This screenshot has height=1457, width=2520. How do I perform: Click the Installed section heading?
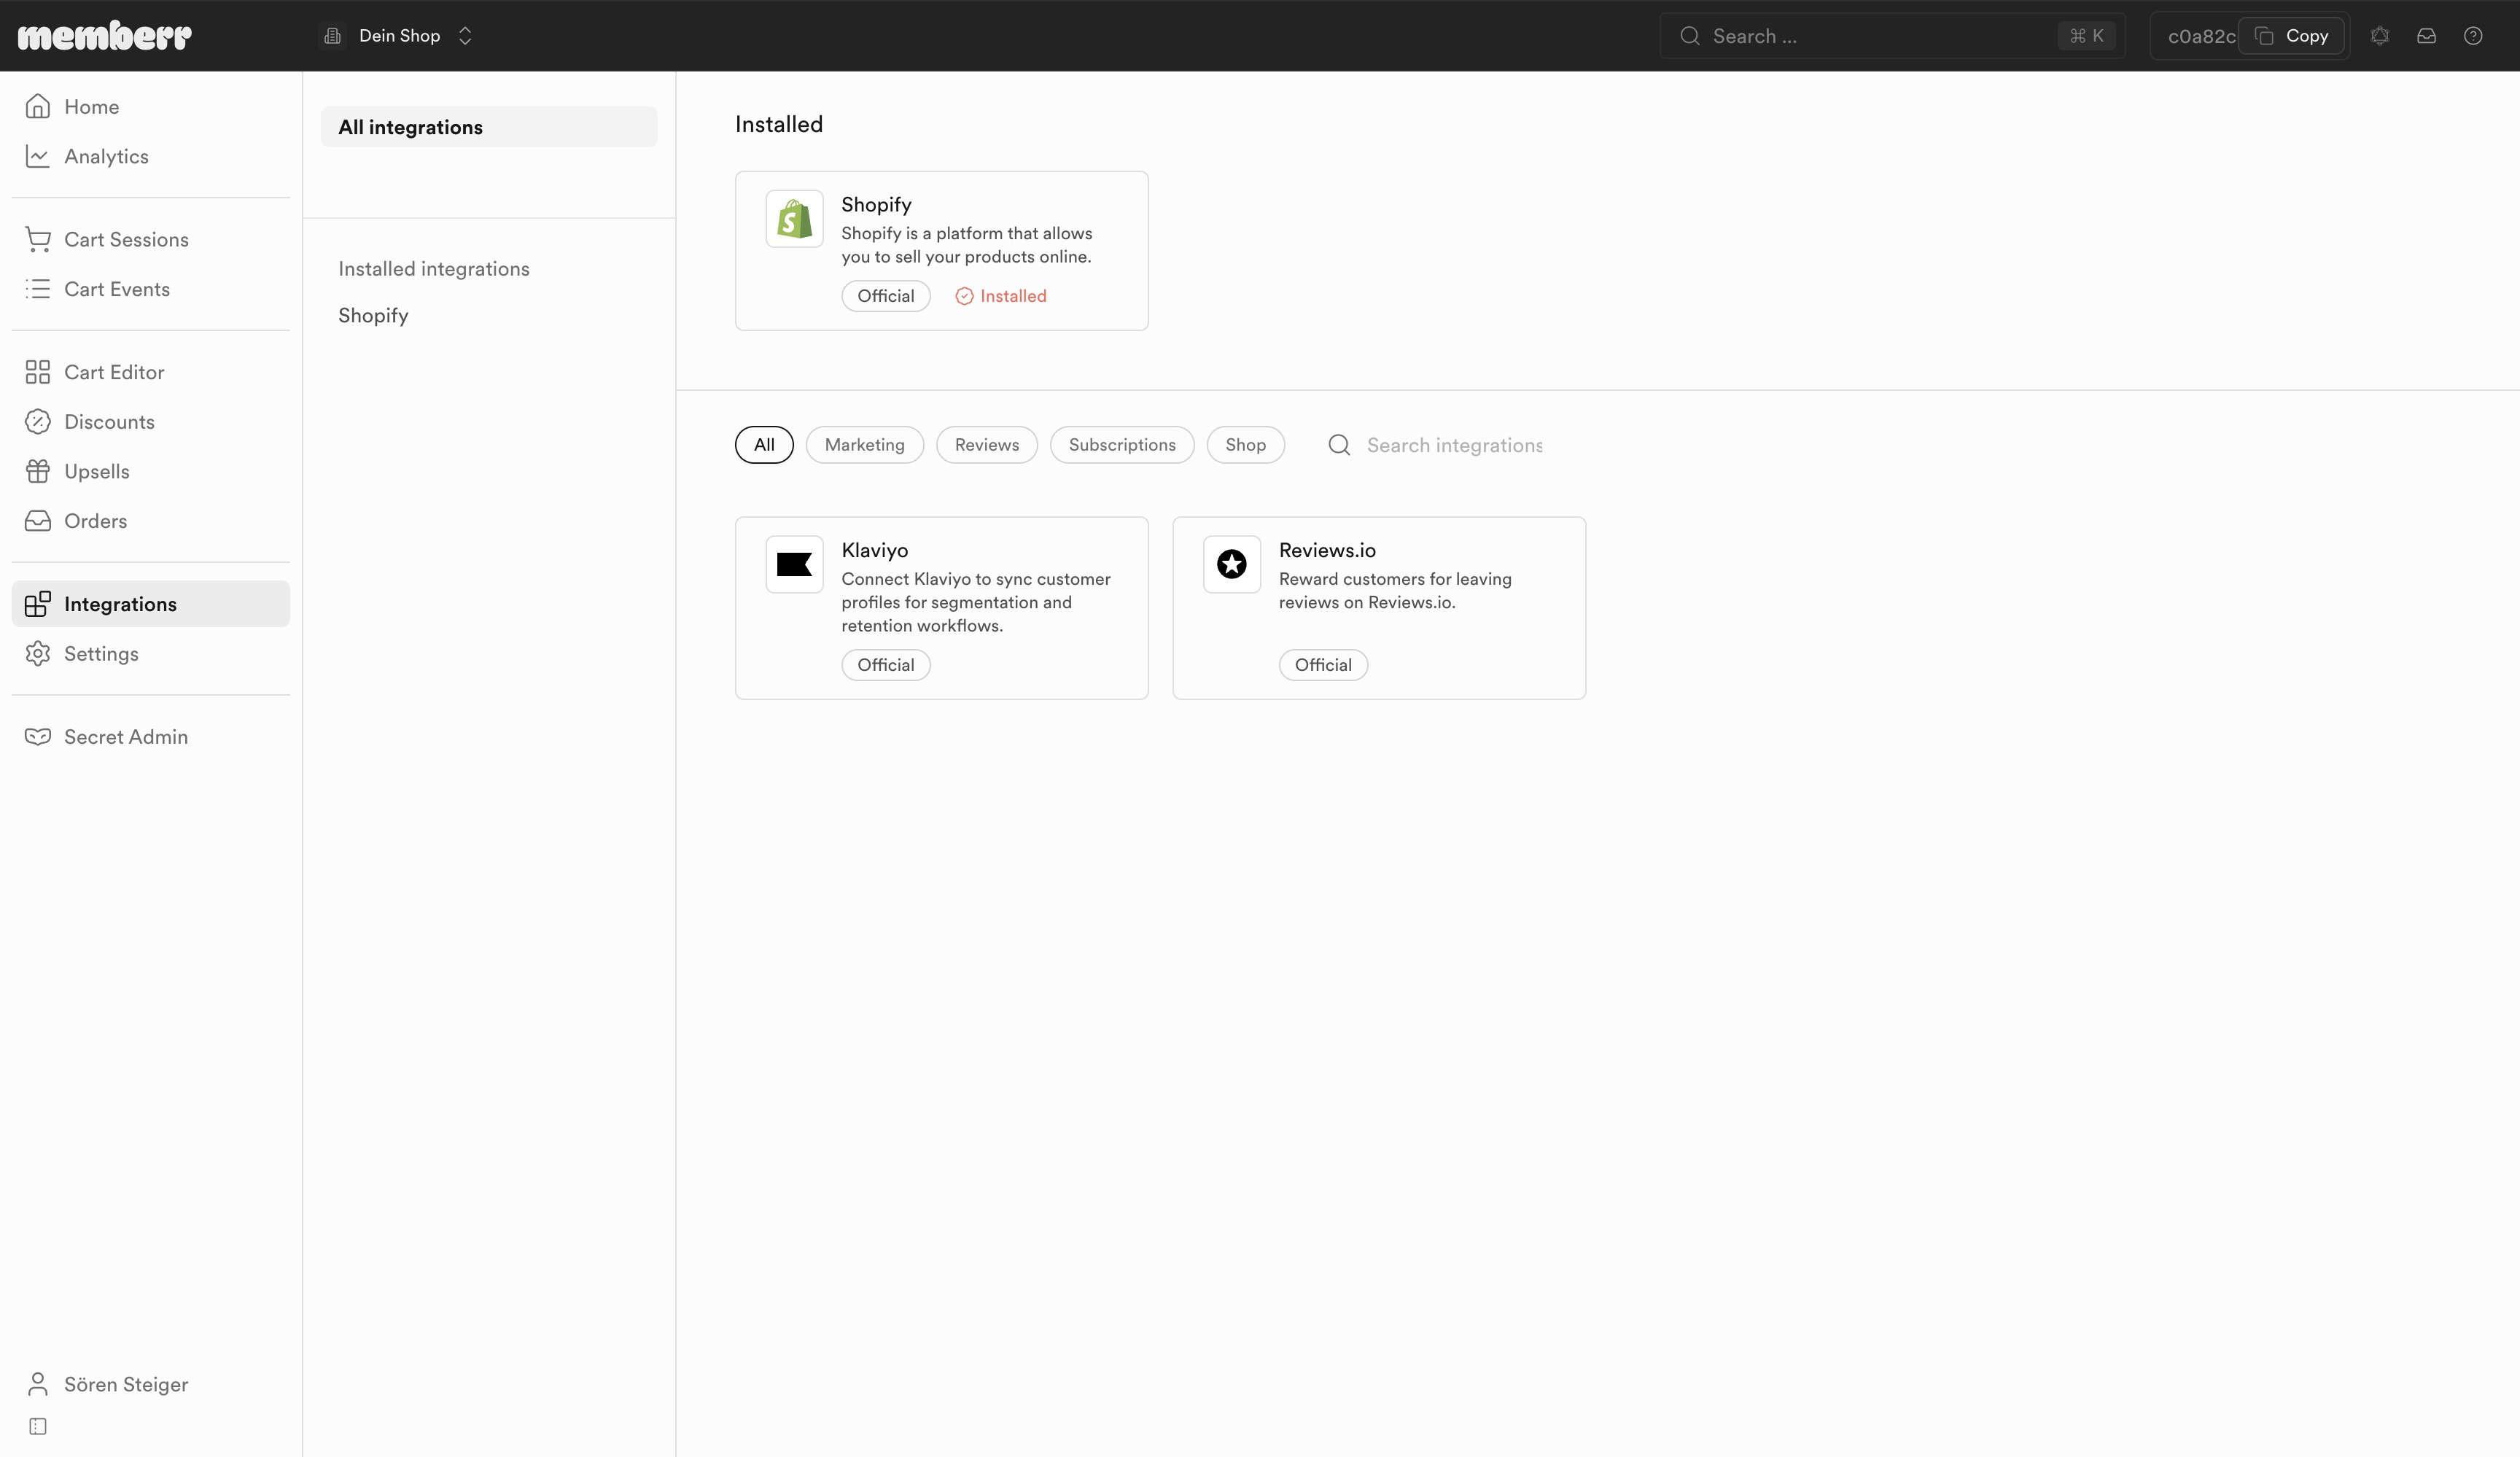click(x=779, y=124)
